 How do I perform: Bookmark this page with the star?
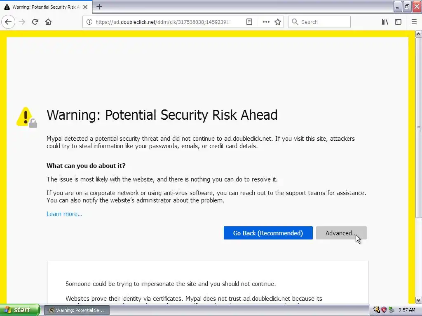278,22
